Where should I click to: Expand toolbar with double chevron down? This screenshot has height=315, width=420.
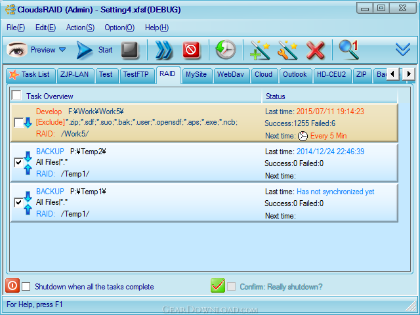tap(403, 49)
